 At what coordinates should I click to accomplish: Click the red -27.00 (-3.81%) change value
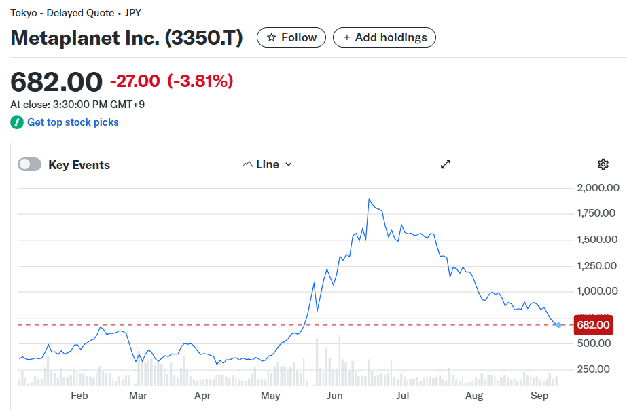(171, 81)
